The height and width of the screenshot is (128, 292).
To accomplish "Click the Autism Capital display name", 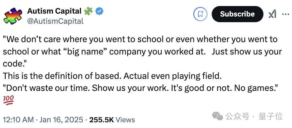I will click(54, 11).
